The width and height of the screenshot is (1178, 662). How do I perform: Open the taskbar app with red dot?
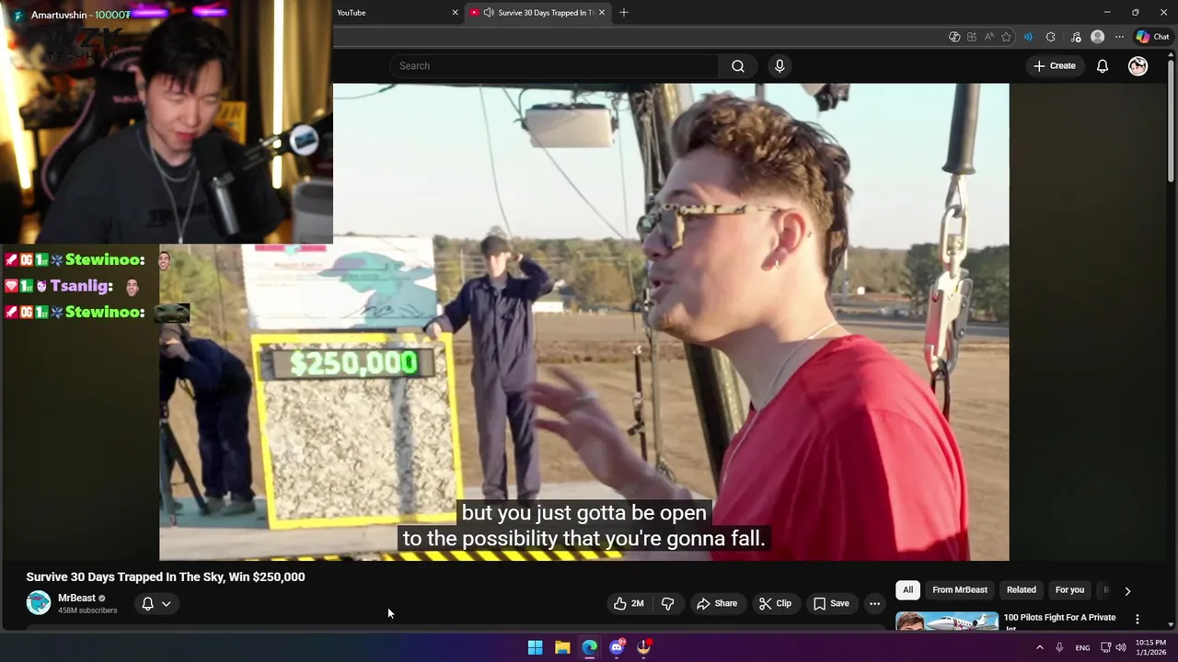pos(644,647)
